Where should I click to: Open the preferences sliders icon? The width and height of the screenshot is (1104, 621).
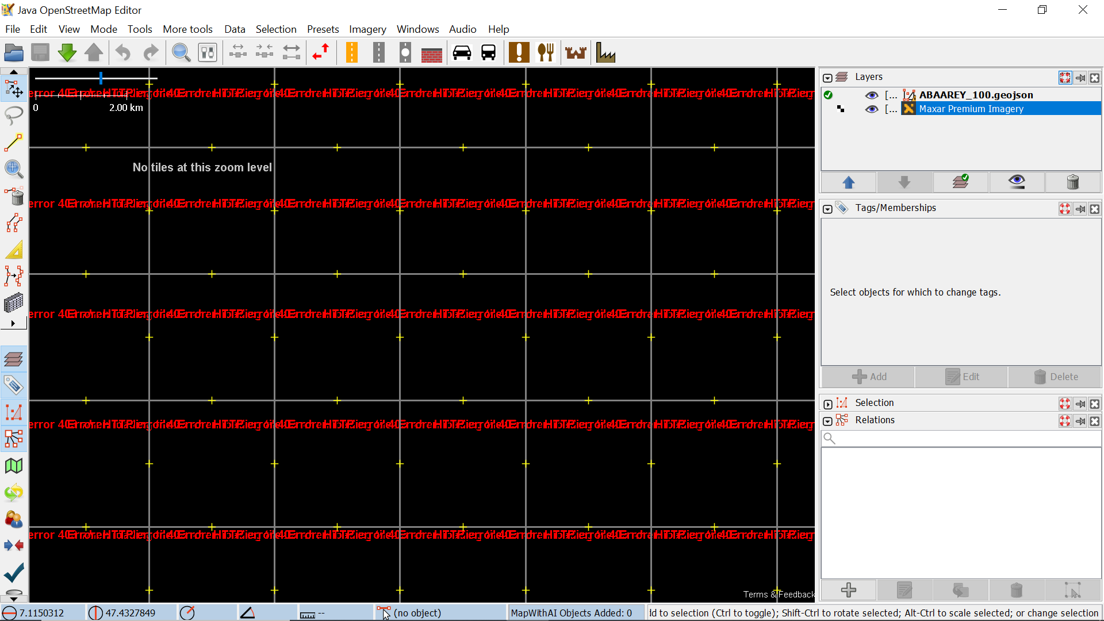(x=208, y=53)
